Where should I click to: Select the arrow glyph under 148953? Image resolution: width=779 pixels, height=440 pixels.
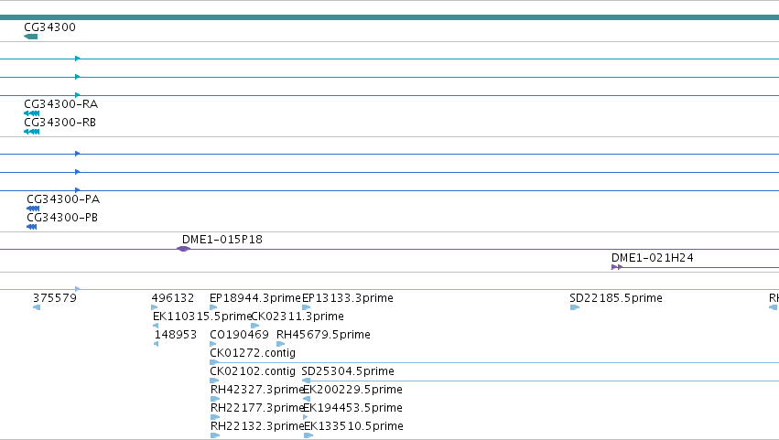[157, 344]
